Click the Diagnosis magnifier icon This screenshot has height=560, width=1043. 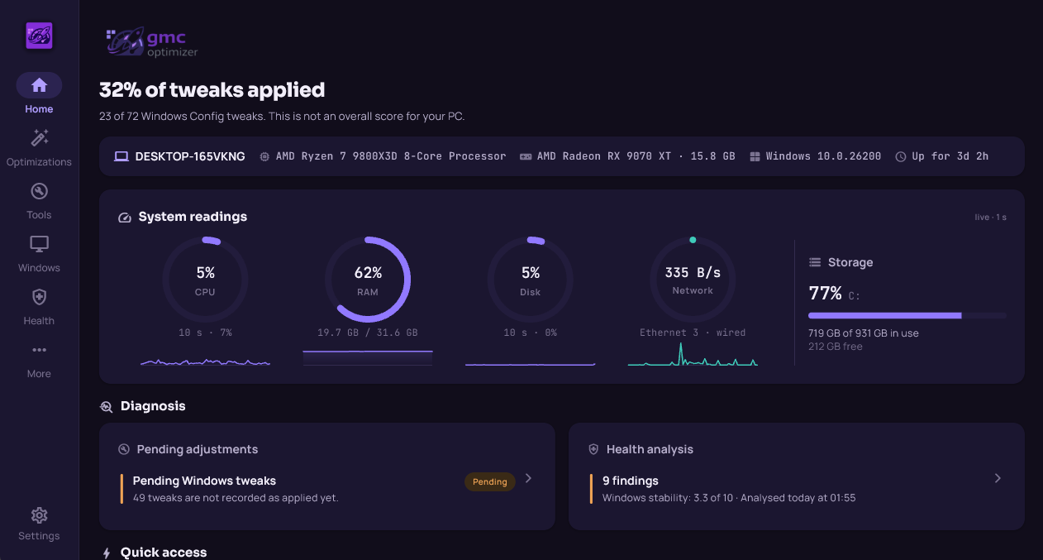pos(106,406)
